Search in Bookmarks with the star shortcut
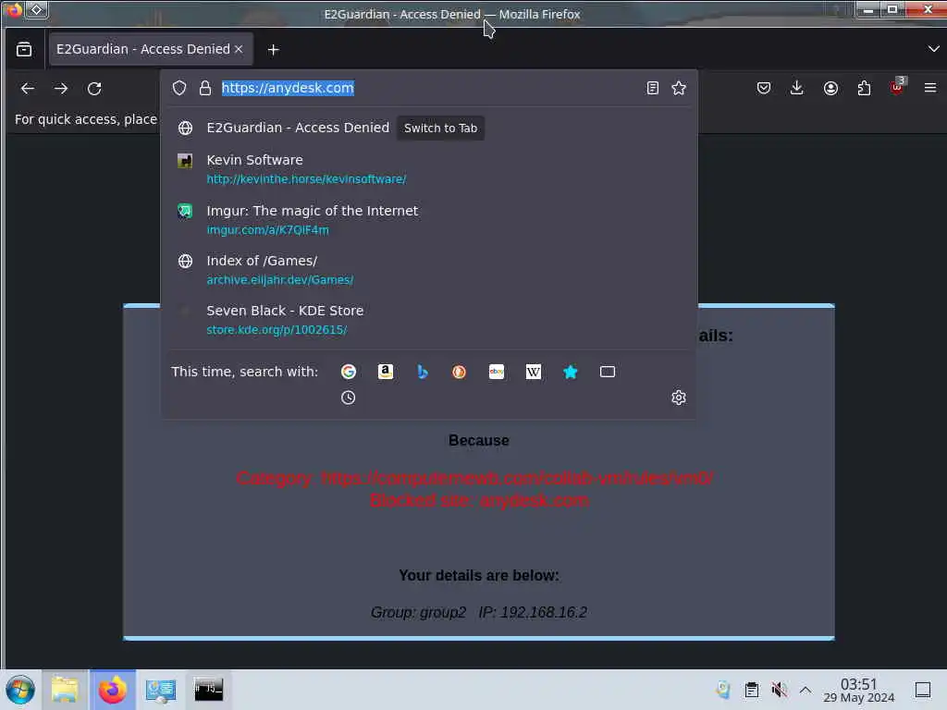Viewport: 947px width, 710px height. pos(570,372)
